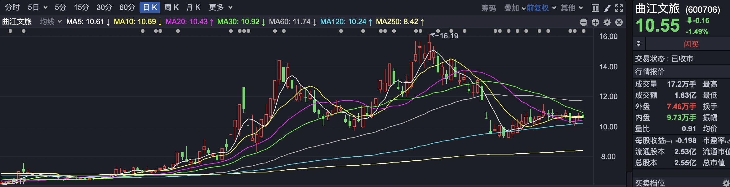Select the 日K daily candlestick tab
This screenshot has width=730, height=187.
tap(150, 7)
